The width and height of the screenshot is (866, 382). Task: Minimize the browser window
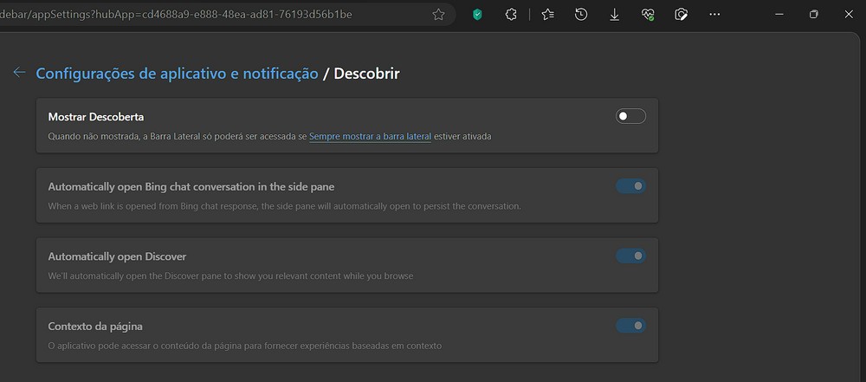click(x=779, y=15)
